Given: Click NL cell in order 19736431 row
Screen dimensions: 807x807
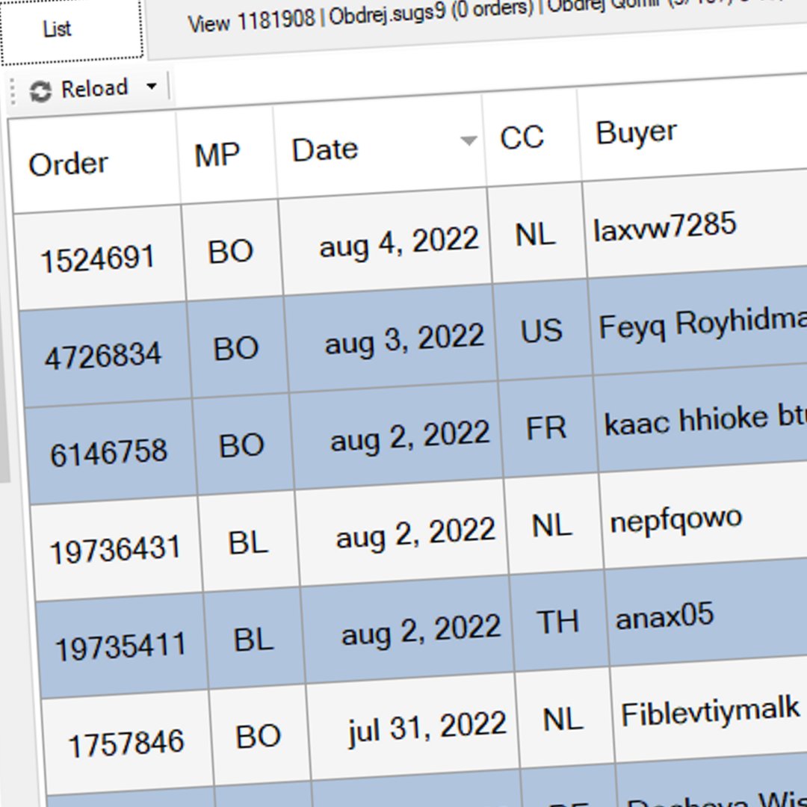Looking at the screenshot, I should tap(551, 525).
